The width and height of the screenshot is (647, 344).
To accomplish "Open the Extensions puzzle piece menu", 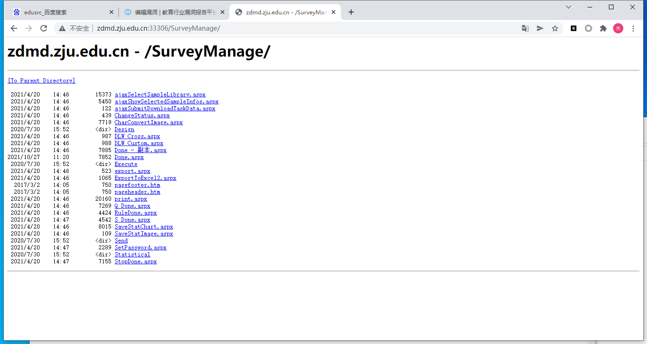I will coord(603,28).
